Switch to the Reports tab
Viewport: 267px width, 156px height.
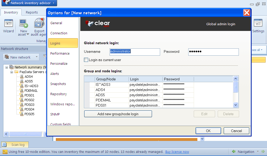coord(32,12)
